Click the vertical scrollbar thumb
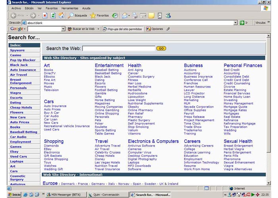Image resolution: width=278 pixels, height=198 pixels. point(268,95)
